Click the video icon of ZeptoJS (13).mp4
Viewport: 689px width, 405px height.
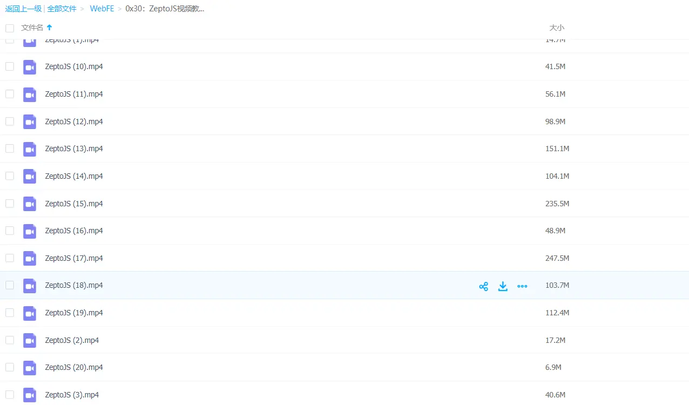30,149
